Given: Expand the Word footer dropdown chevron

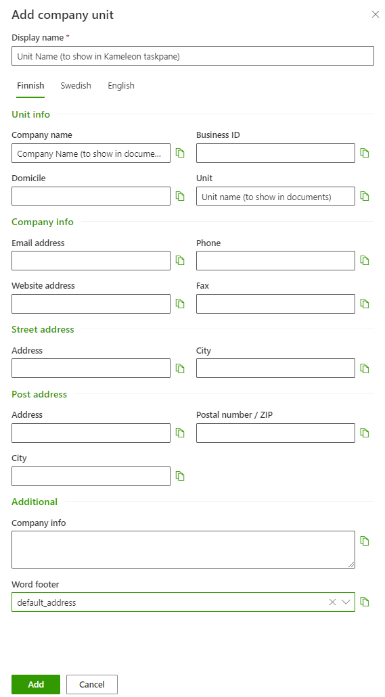Looking at the screenshot, I should tap(346, 602).
